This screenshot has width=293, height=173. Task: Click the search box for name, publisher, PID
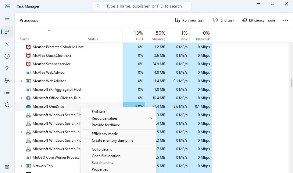[x=142, y=6]
